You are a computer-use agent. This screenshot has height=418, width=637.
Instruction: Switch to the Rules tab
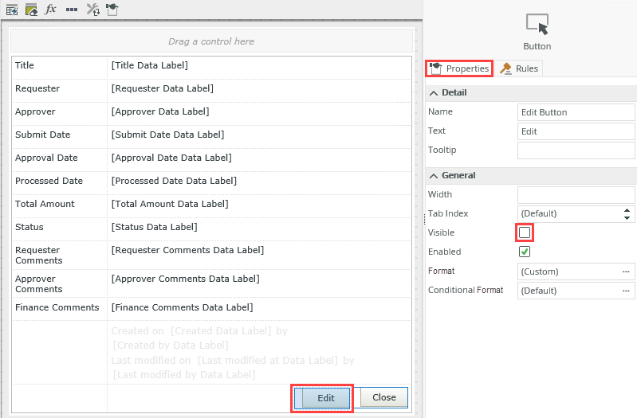coord(520,68)
